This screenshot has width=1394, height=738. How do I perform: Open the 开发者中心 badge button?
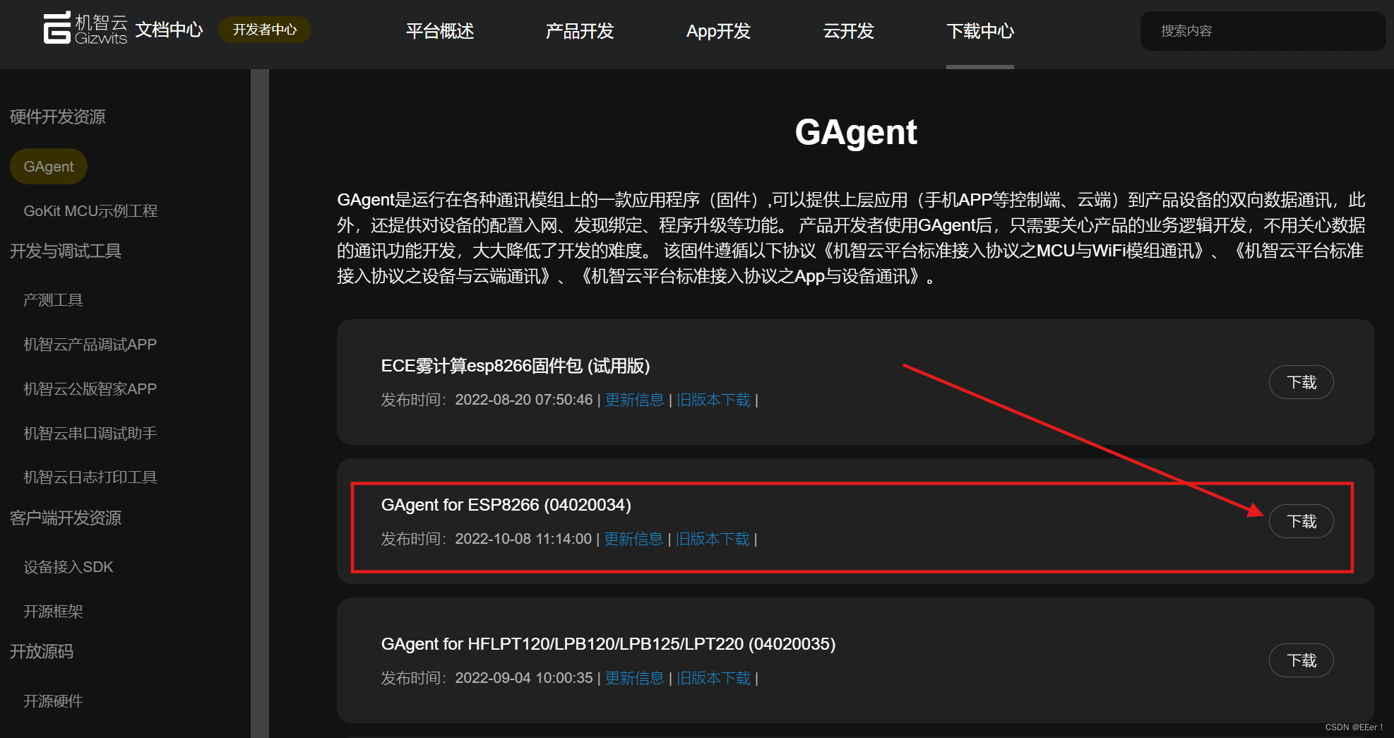pos(265,30)
